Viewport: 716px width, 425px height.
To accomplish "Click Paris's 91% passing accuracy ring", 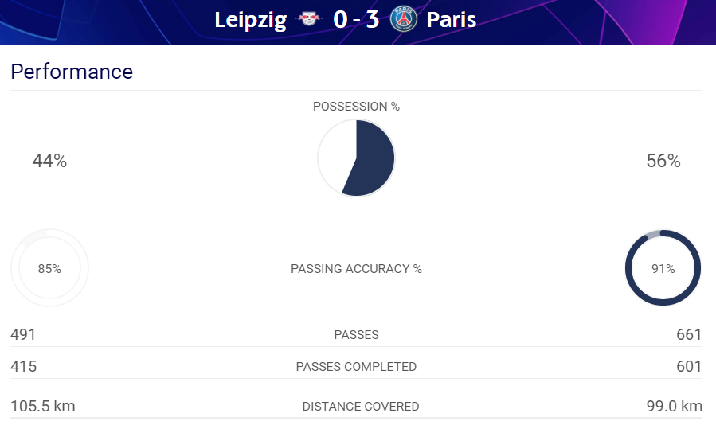I will (663, 268).
